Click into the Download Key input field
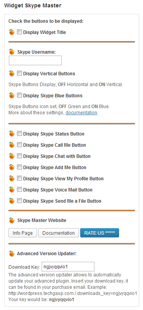143x310 pixels. coord(68,267)
